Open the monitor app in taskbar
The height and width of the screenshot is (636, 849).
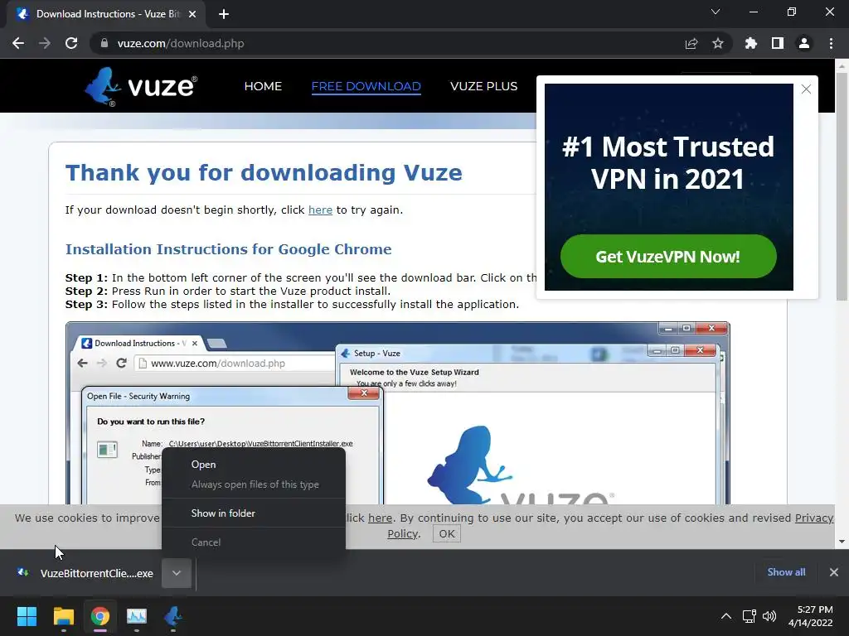(x=137, y=616)
